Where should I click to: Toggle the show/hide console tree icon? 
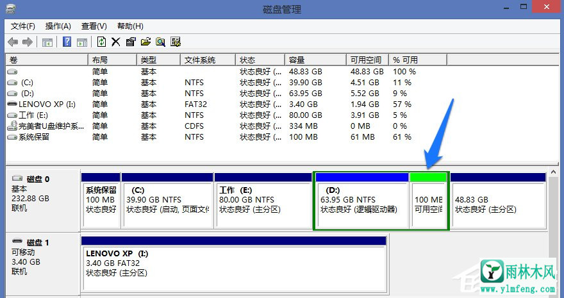[47, 42]
